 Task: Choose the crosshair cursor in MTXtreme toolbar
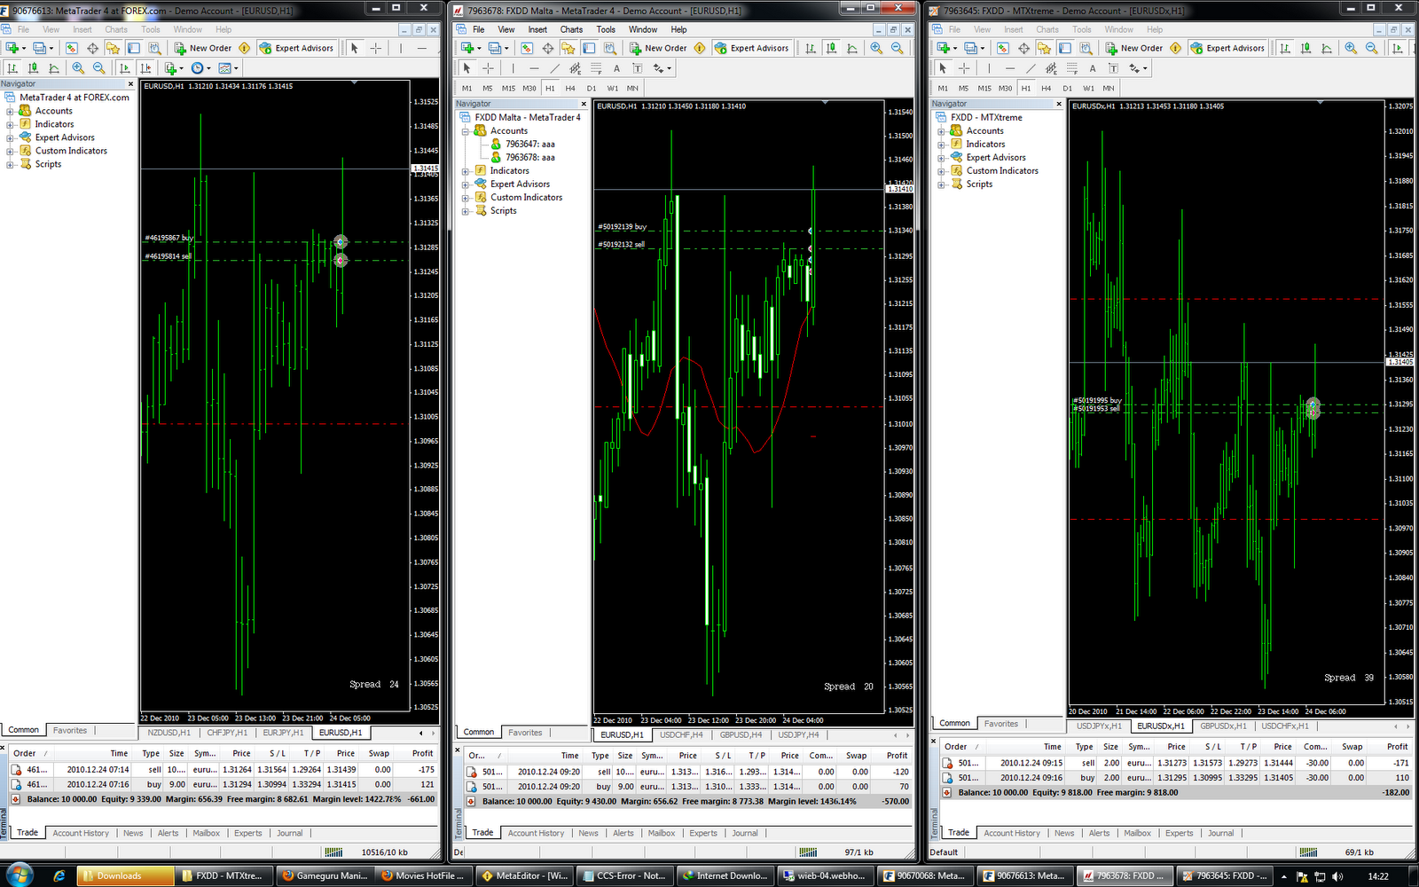tap(963, 68)
